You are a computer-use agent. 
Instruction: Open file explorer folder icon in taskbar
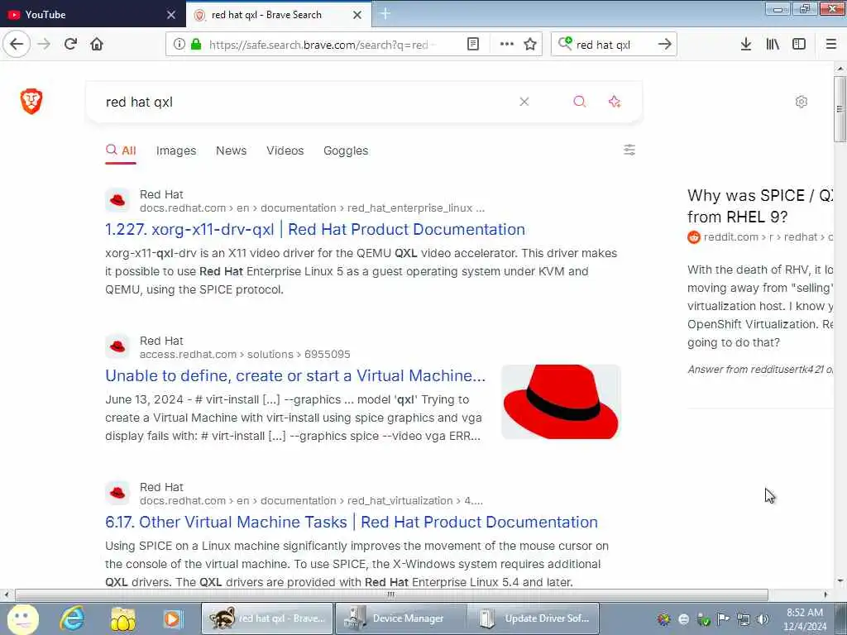[x=122, y=618]
